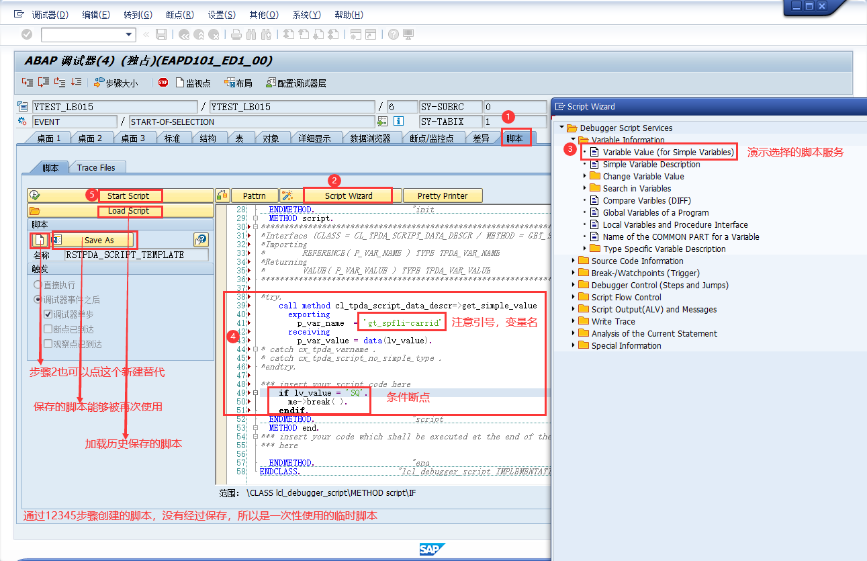This screenshot has width=867, height=561.
Task: Collapse the Debugger Script Services root node
Action: pos(561,128)
